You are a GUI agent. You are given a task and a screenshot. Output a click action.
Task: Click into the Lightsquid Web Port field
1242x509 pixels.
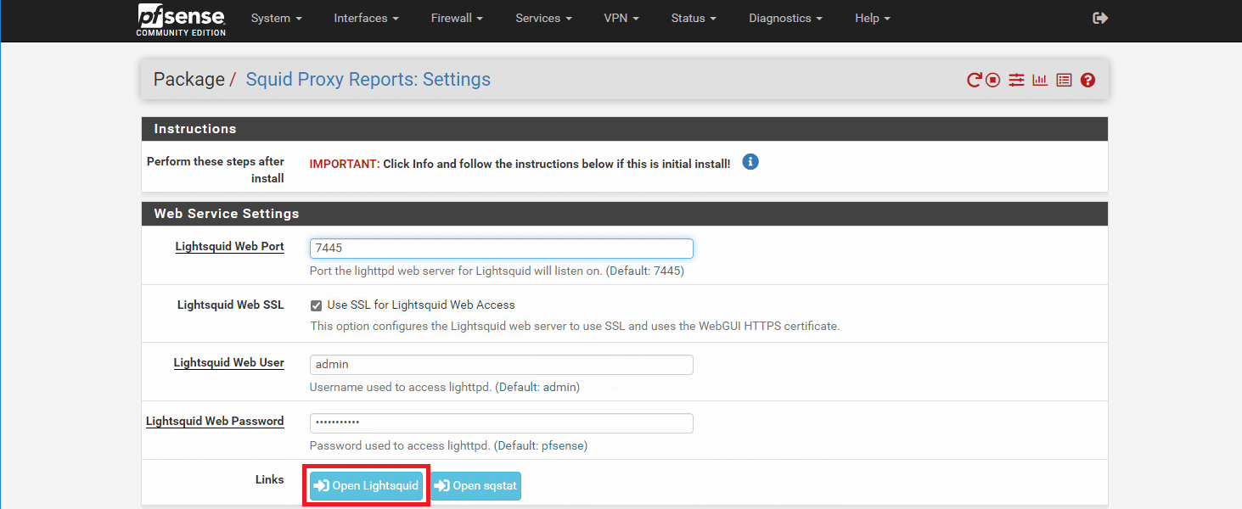tap(502, 249)
